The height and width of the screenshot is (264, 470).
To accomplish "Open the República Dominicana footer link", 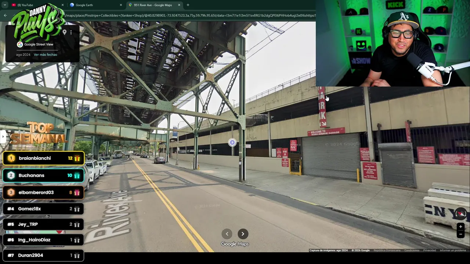I will coord(387,250).
